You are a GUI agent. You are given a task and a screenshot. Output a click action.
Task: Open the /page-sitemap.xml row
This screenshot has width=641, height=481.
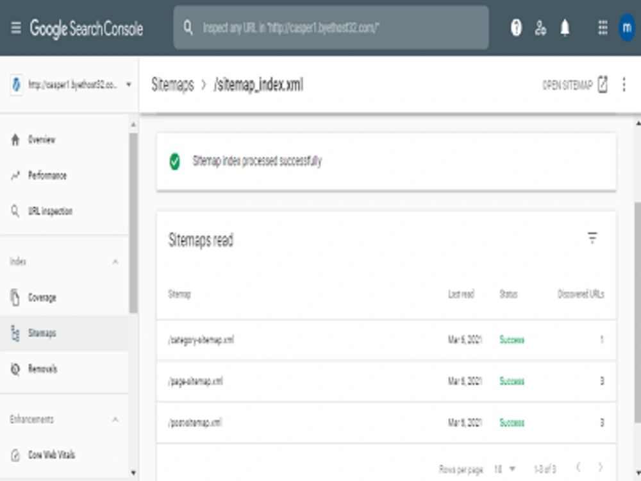pyautogui.click(x=387, y=381)
